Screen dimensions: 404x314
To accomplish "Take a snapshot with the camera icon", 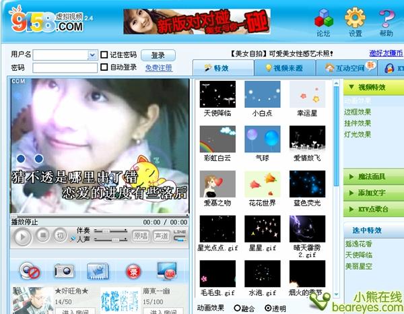I will 63,271.
